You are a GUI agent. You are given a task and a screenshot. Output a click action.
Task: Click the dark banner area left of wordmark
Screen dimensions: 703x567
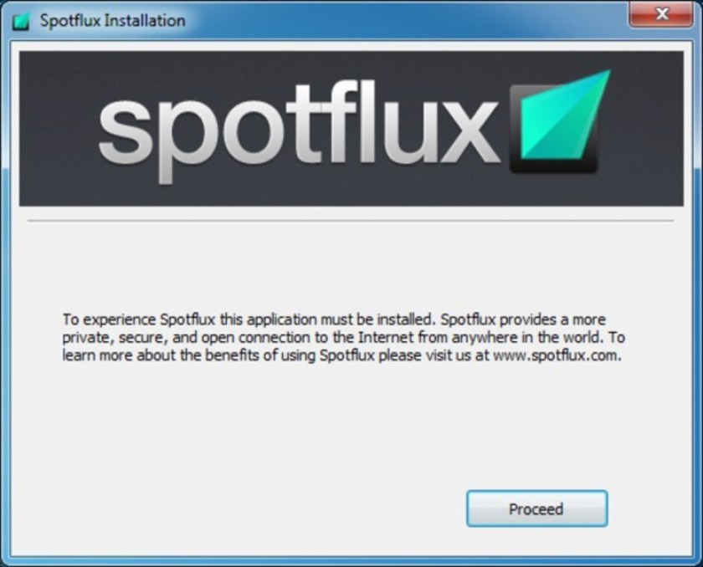59,129
